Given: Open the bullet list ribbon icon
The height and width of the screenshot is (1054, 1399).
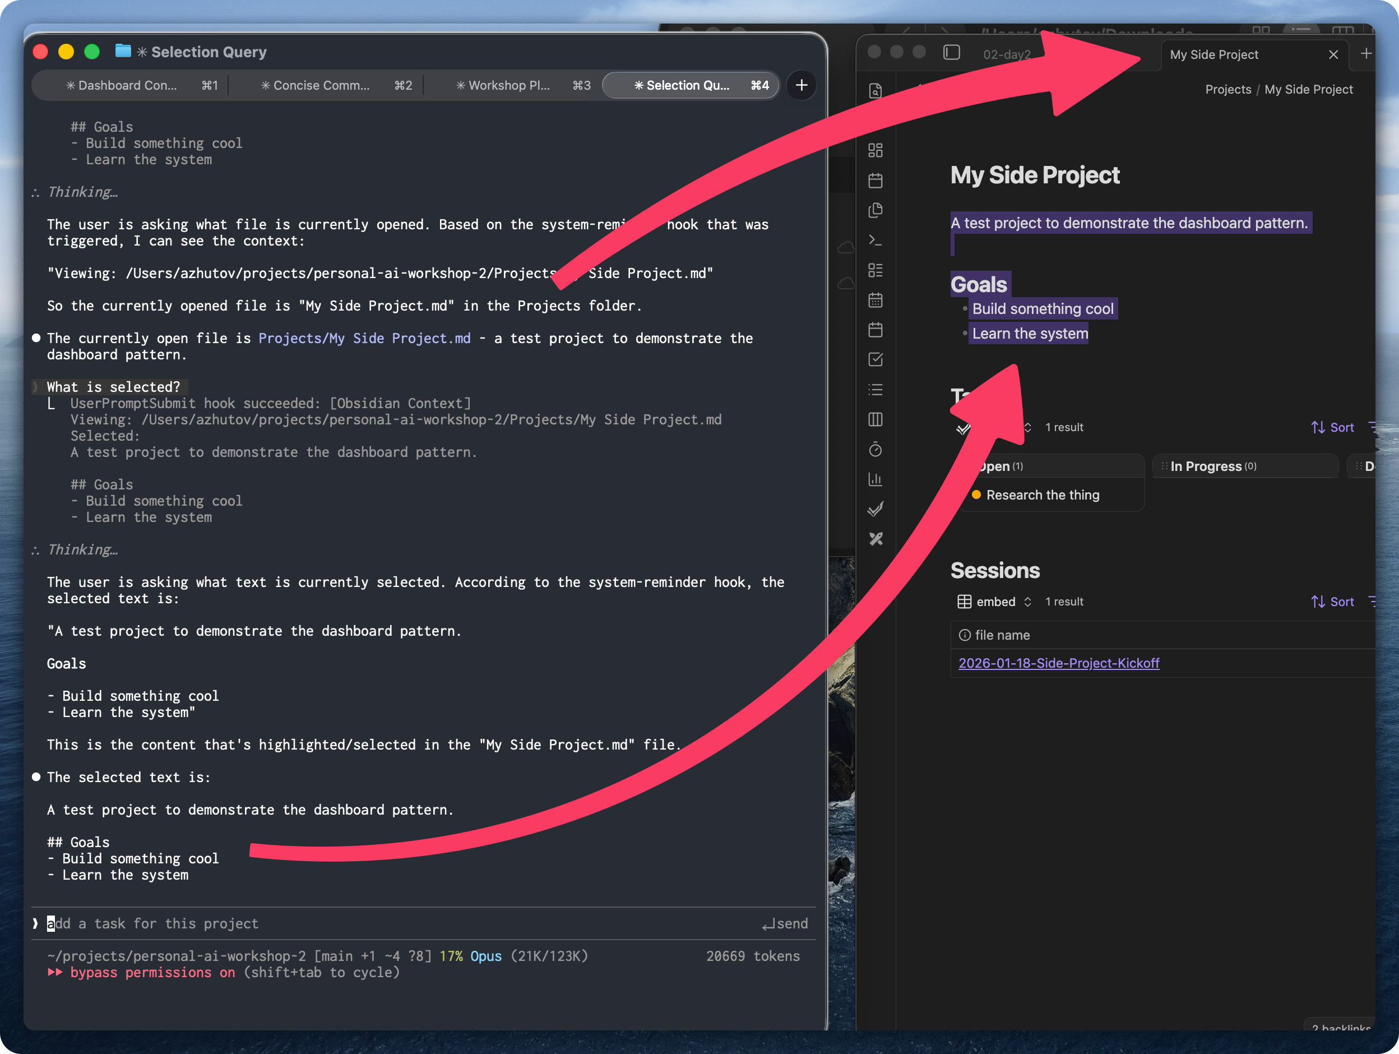Looking at the screenshot, I should click(875, 390).
